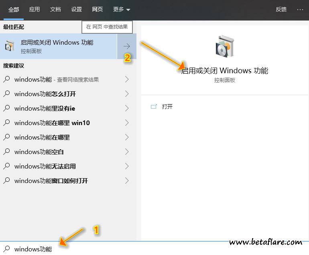Click search icon beside windows功能空白
The width and height of the screenshot is (309, 255).
(x=6, y=152)
